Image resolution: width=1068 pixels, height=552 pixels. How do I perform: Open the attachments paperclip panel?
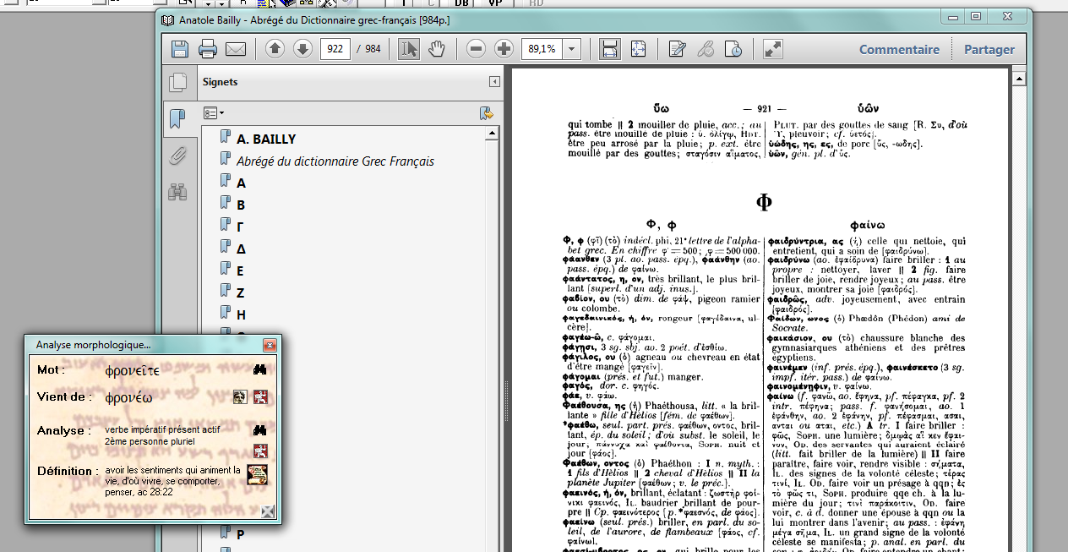[177, 156]
